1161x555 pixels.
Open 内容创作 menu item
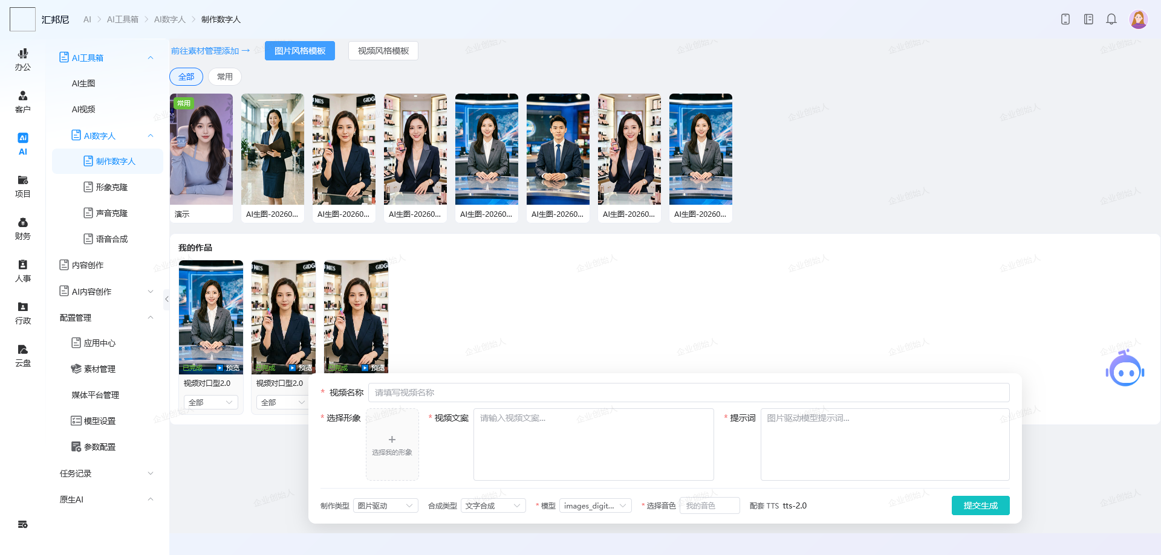(88, 265)
